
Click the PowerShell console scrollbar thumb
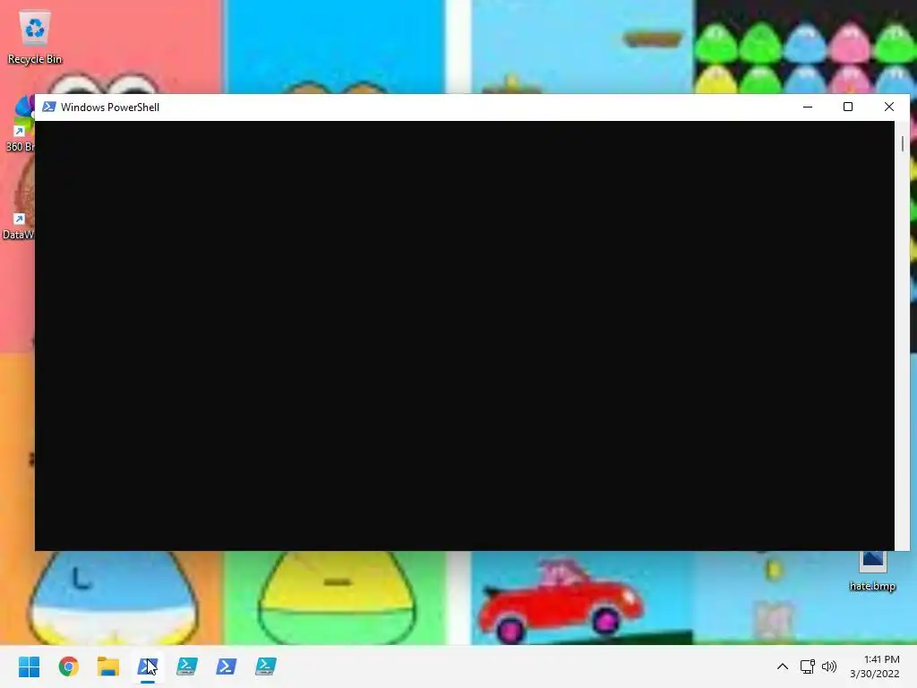tap(903, 143)
